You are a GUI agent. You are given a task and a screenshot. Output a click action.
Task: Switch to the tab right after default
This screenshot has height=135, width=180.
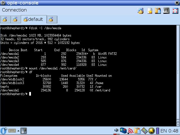click(x=52, y=19)
